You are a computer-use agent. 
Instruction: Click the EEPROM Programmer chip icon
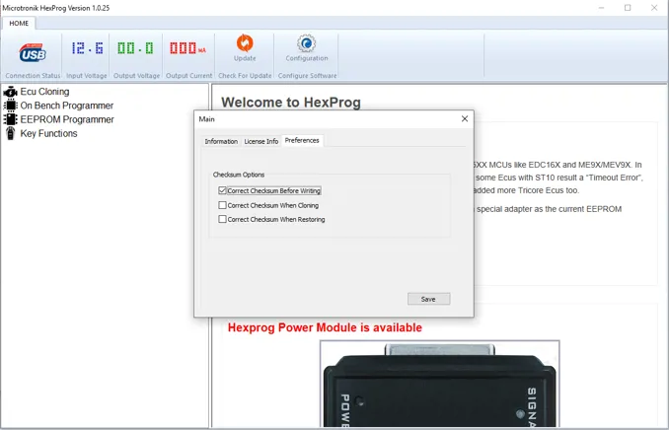coord(10,119)
